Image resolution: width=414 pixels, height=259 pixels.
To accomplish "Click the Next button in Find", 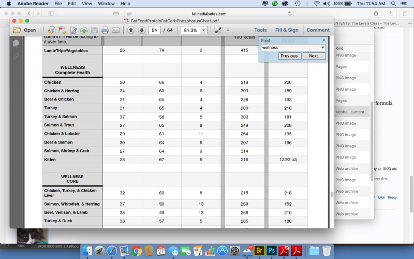I will click(314, 56).
